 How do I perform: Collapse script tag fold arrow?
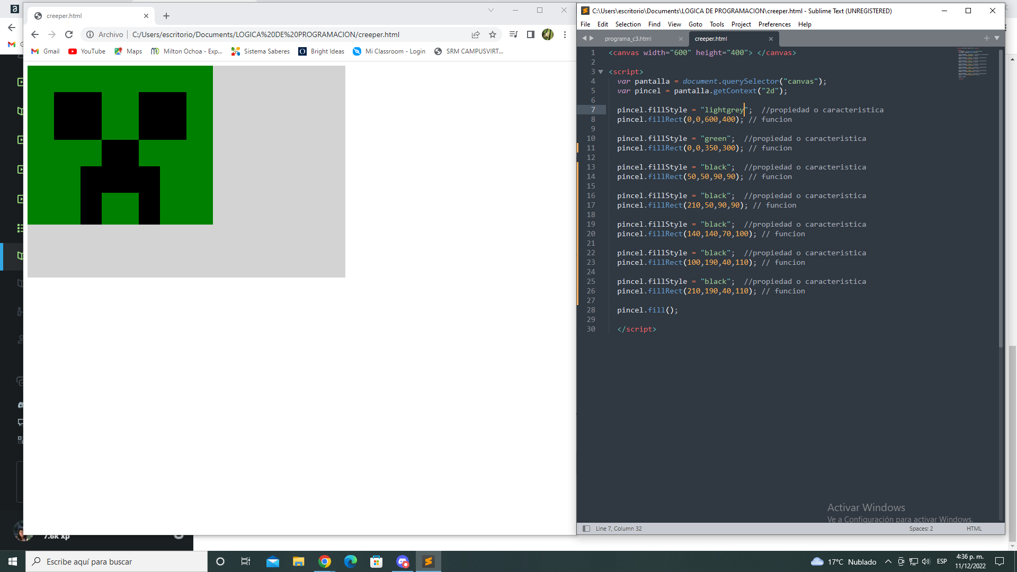click(x=601, y=71)
